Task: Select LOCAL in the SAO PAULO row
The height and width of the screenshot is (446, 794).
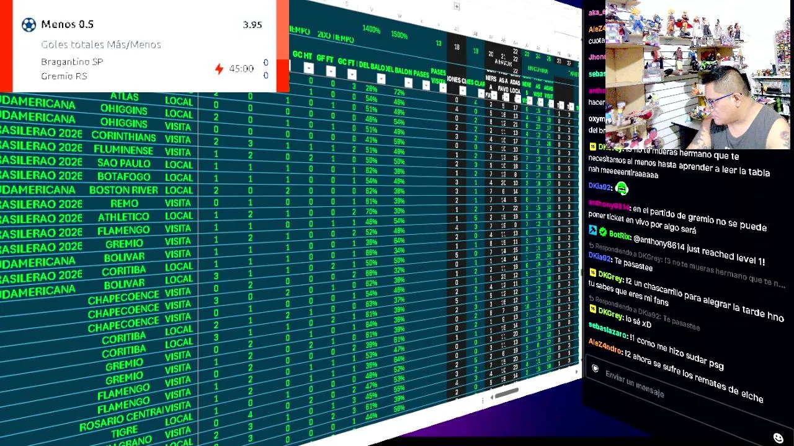Action: (x=179, y=164)
